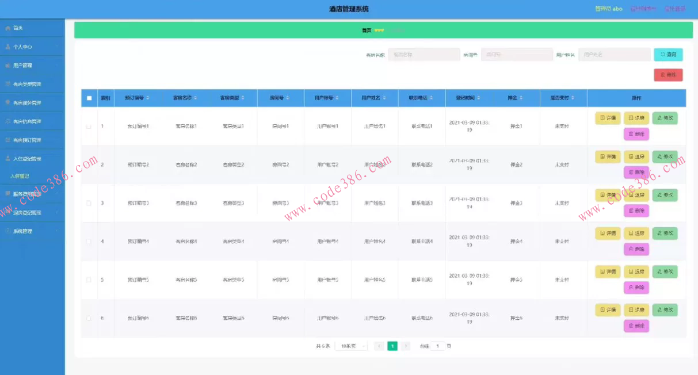The height and width of the screenshot is (375, 698).
Task: Click the 首页 home icon in sidebar
Action: pos(7,28)
